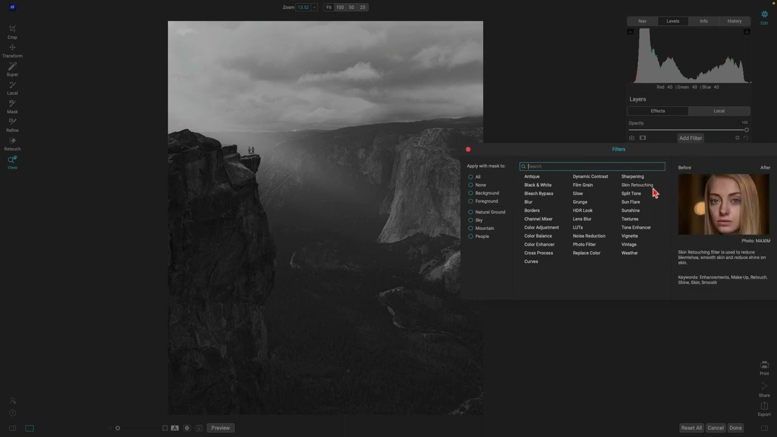Open the Local layer tab

click(x=719, y=111)
